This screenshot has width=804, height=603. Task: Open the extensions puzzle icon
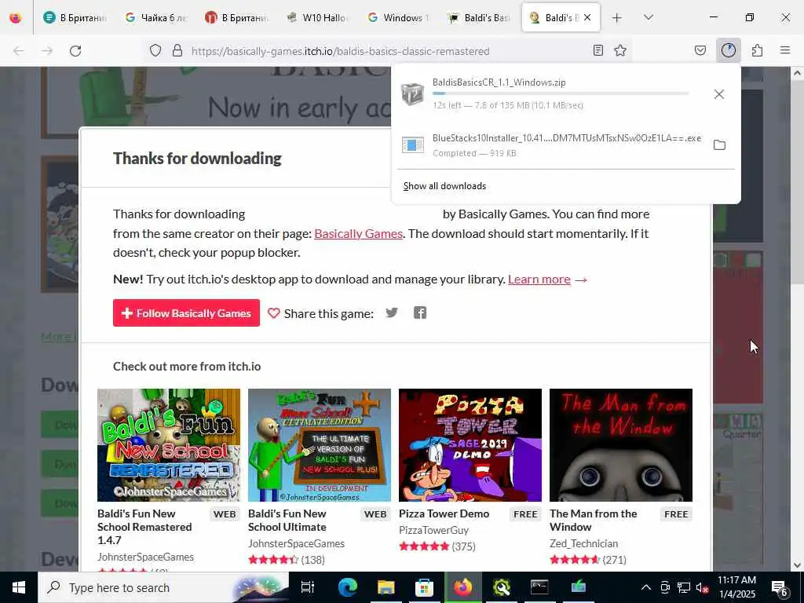pos(757,50)
